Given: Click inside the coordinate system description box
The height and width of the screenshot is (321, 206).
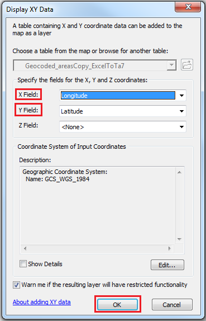Looking at the screenshot, I should coord(98,205).
